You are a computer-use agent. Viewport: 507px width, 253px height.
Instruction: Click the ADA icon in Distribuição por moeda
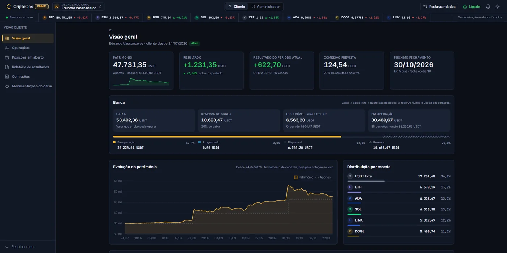tap(350, 198)
